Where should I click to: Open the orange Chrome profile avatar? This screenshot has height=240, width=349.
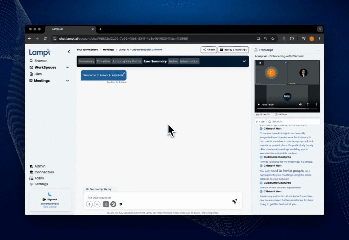click(312, 39)
